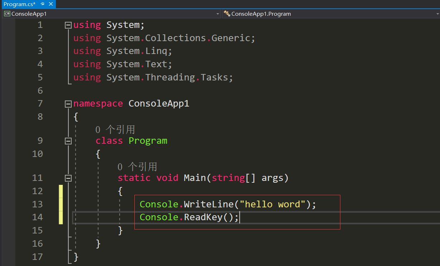440x266 pixels.
Task: Click the line number 7
Action: [x=40, y=104]
